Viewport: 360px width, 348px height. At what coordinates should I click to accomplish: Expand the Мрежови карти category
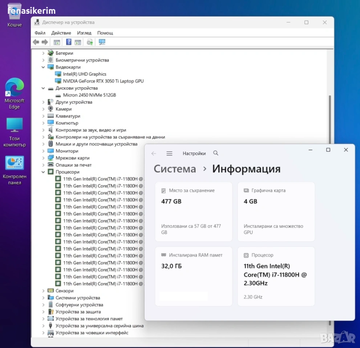[43, 158]
